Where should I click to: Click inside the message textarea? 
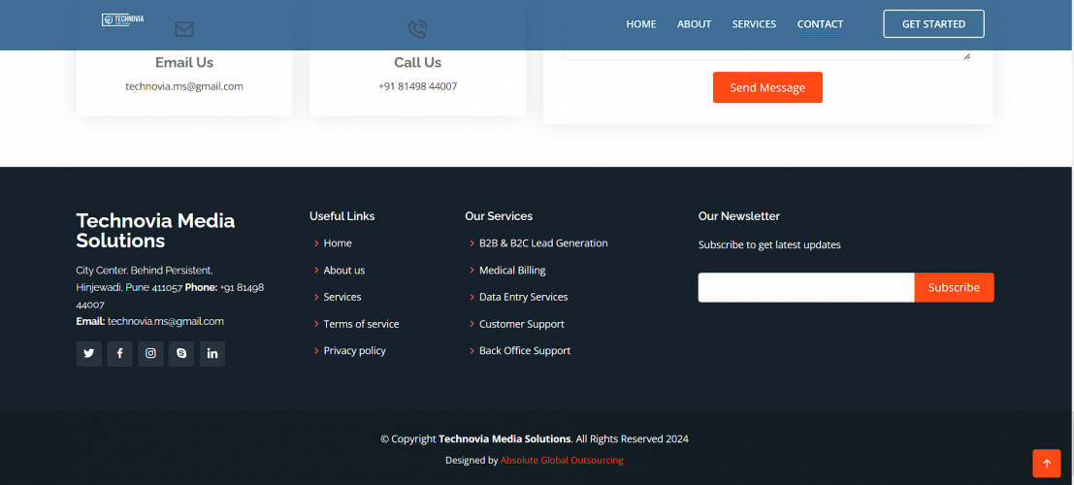coord(767,54)
